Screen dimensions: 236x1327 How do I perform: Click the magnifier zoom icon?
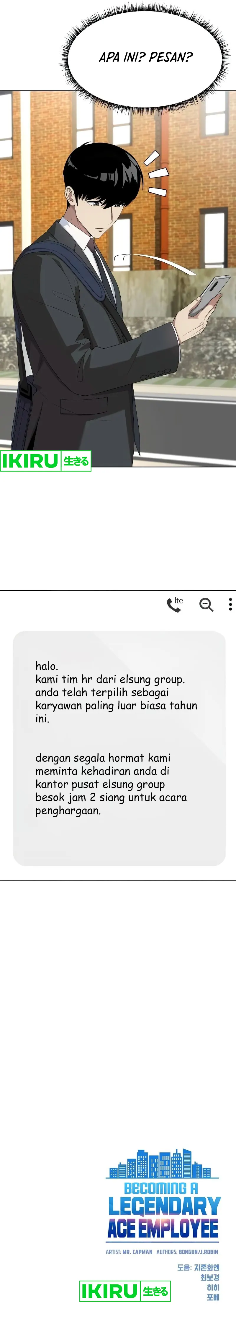[x=206, y=604]
